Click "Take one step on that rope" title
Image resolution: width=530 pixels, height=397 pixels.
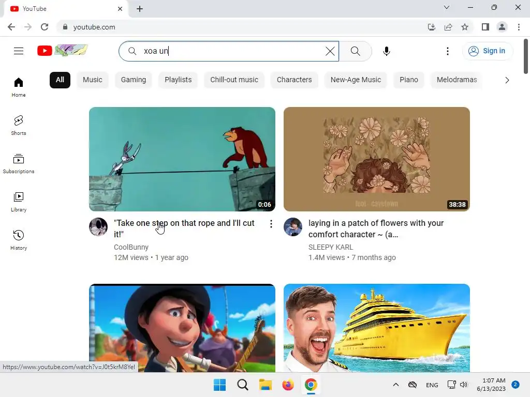(184, 228)
